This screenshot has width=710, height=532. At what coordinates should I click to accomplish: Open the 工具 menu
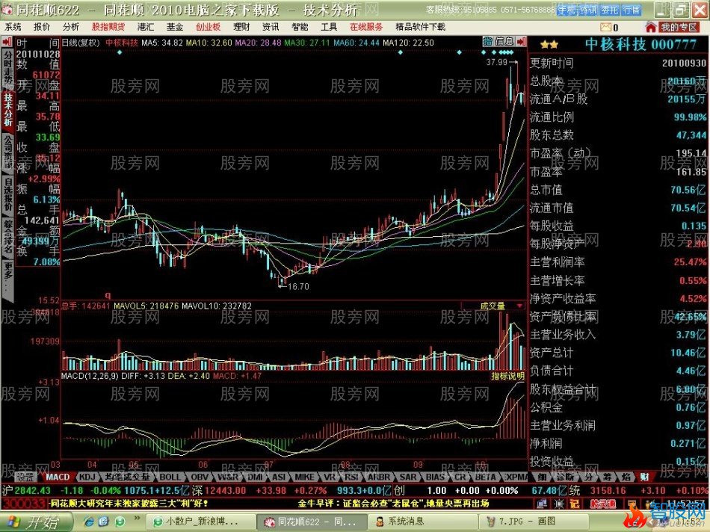pos(329,27)
